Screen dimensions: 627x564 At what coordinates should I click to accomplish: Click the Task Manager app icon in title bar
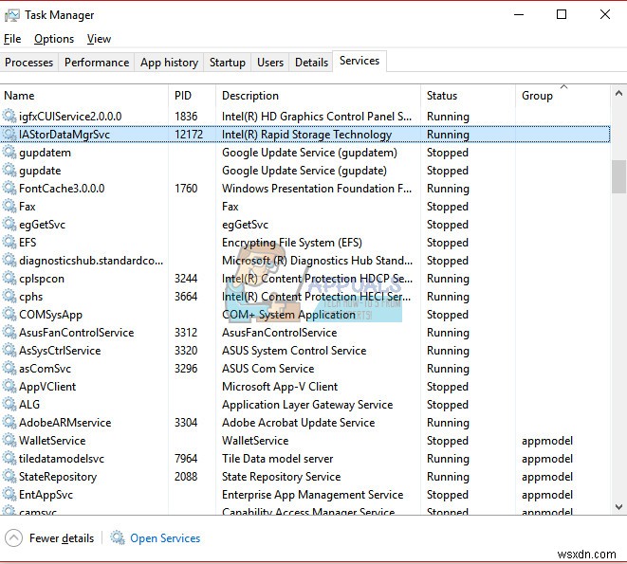[x=10, y=15]
